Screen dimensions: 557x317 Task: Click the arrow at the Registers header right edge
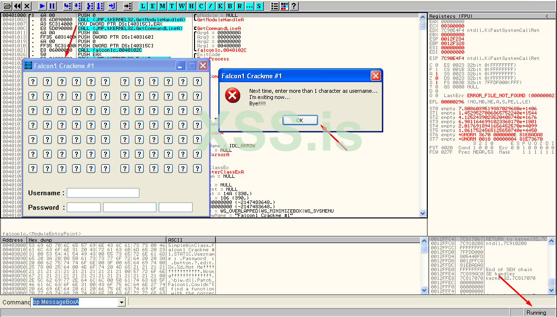[547, 16]
